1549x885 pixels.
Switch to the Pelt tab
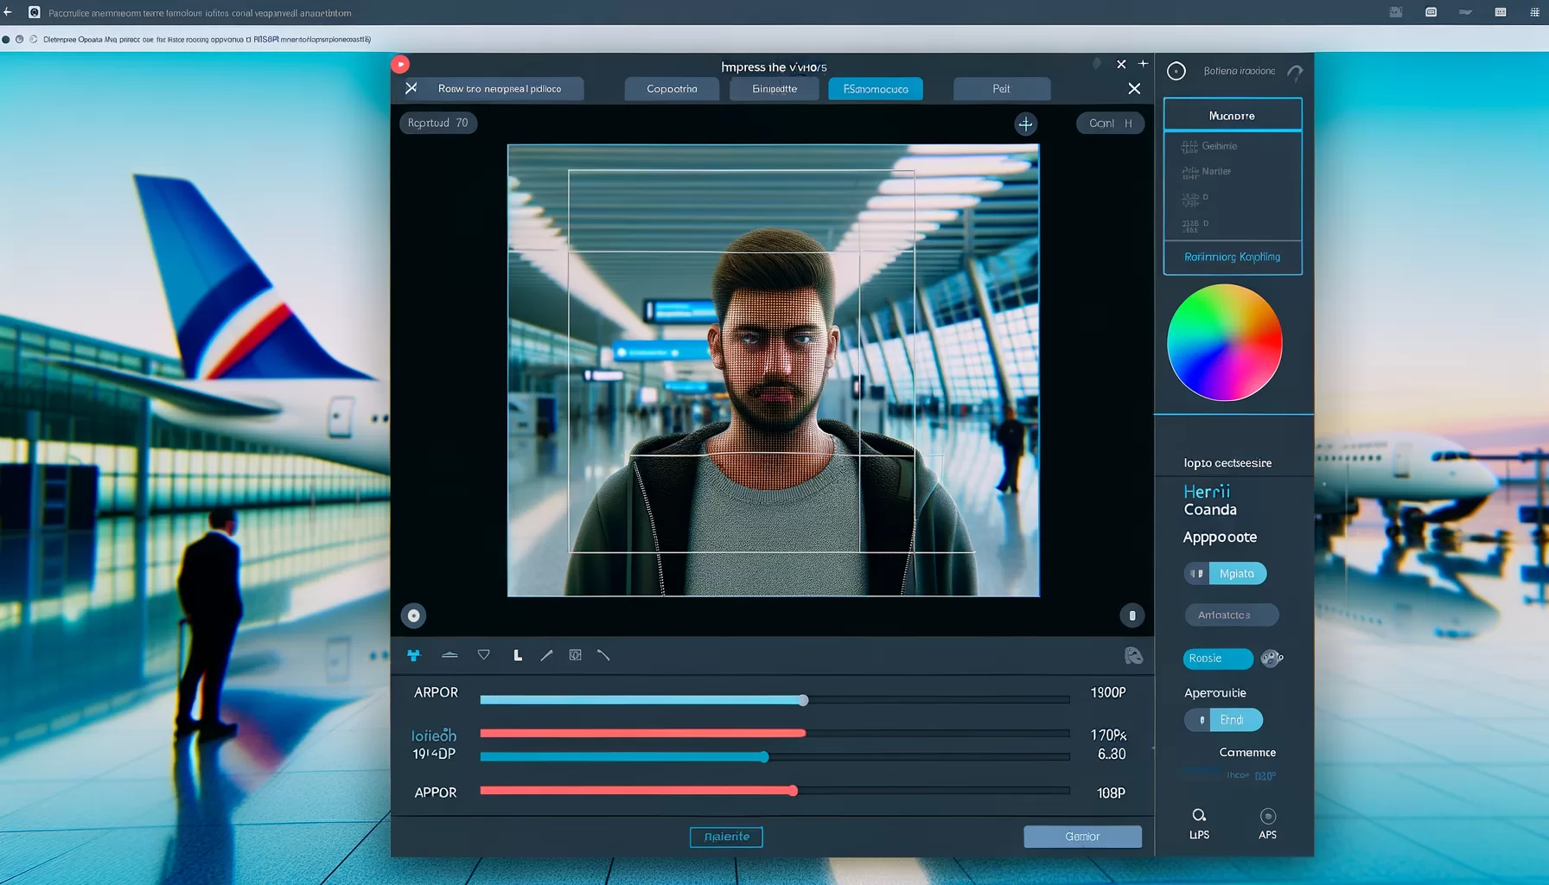tap(1002, 89)
